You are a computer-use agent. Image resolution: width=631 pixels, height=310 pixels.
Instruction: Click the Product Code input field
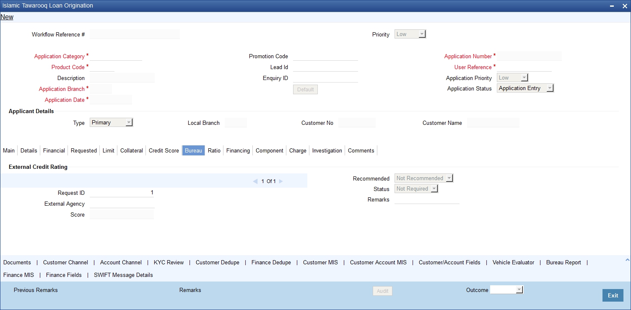(102, 67)
